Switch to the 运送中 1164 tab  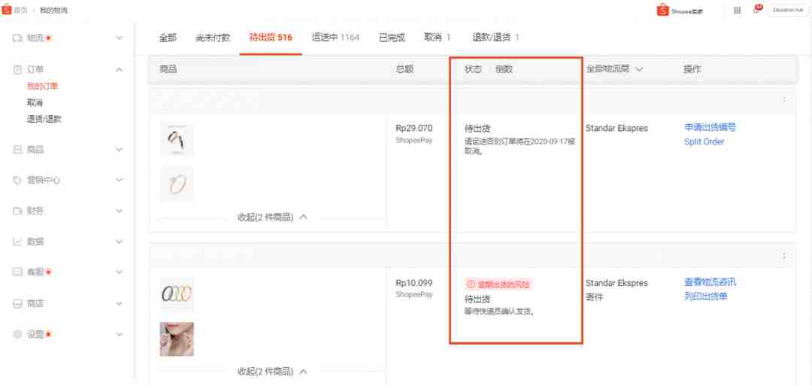point(335,38)
